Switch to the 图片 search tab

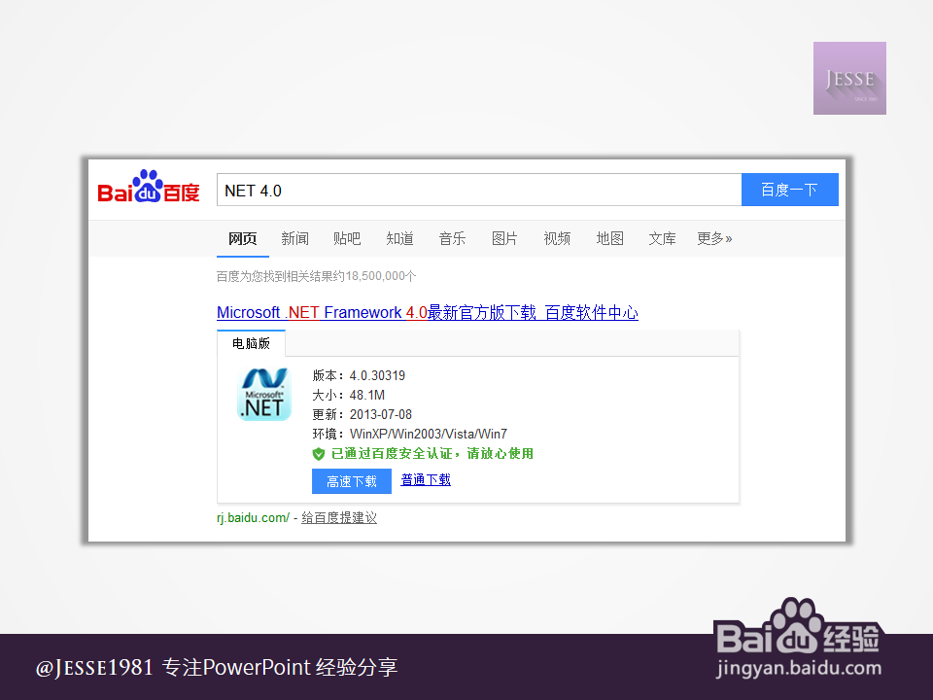(x=504, y=238)
